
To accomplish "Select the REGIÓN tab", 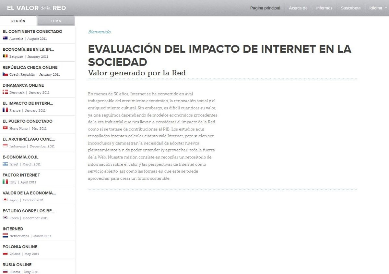I will pyautogui.click(x=18, y=21).
